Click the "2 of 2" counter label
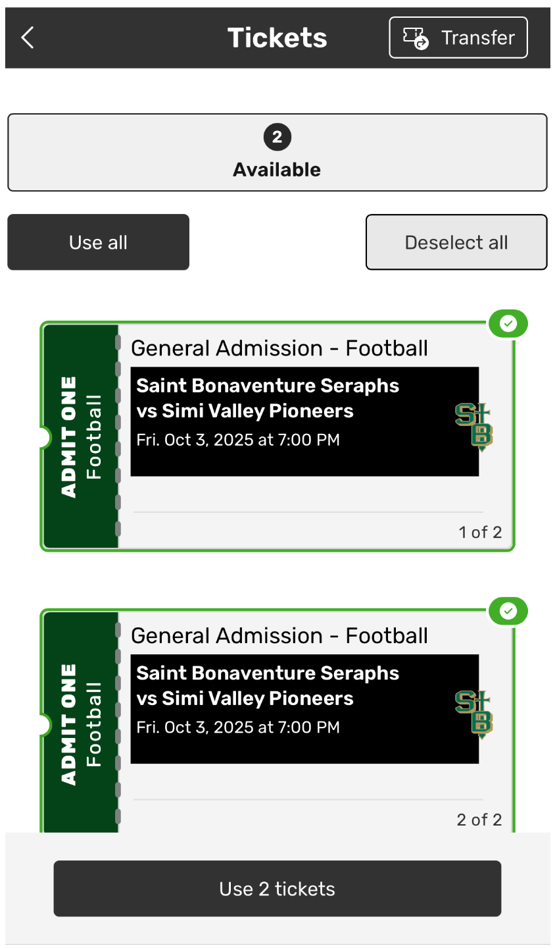 (x=479, y=820)
